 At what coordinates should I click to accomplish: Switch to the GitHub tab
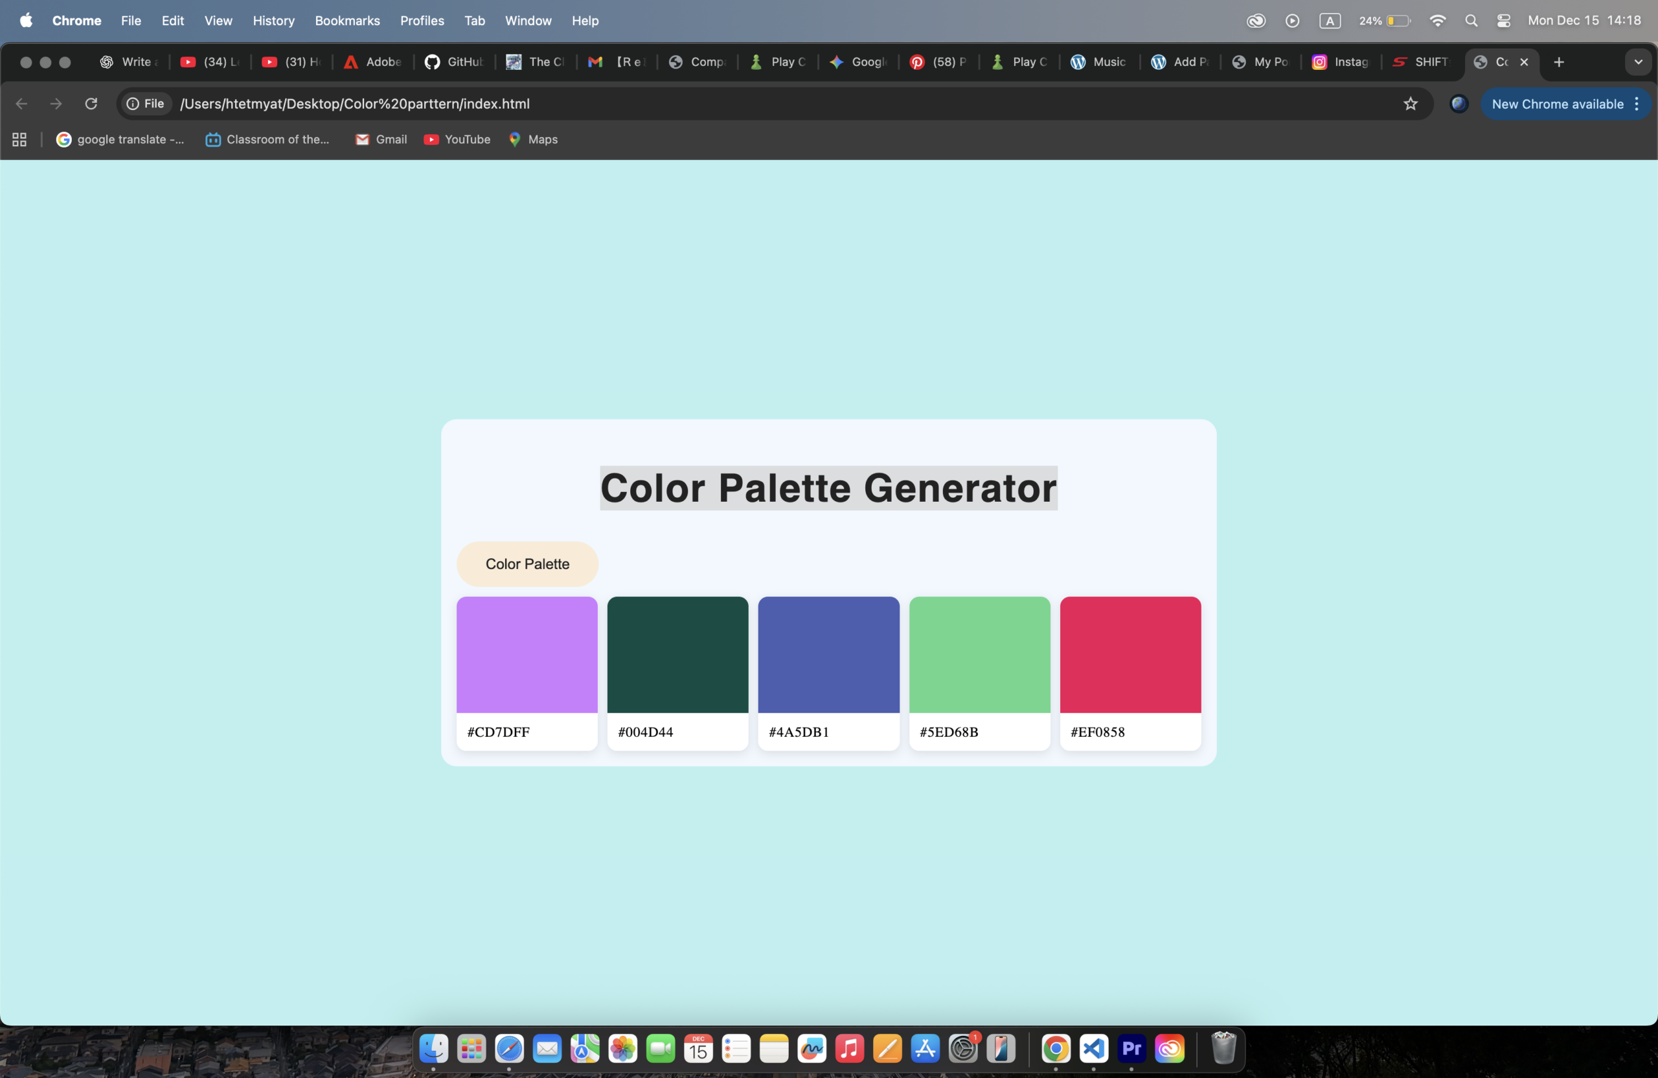click(x=454, y=62)
